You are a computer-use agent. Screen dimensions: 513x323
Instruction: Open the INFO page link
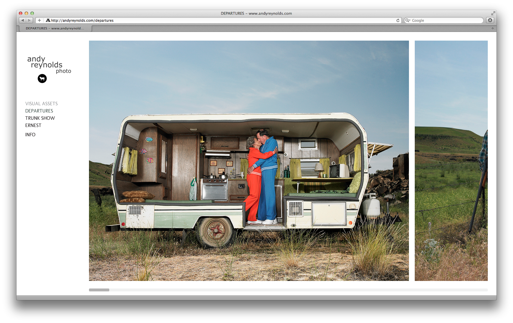coord(30,135)
